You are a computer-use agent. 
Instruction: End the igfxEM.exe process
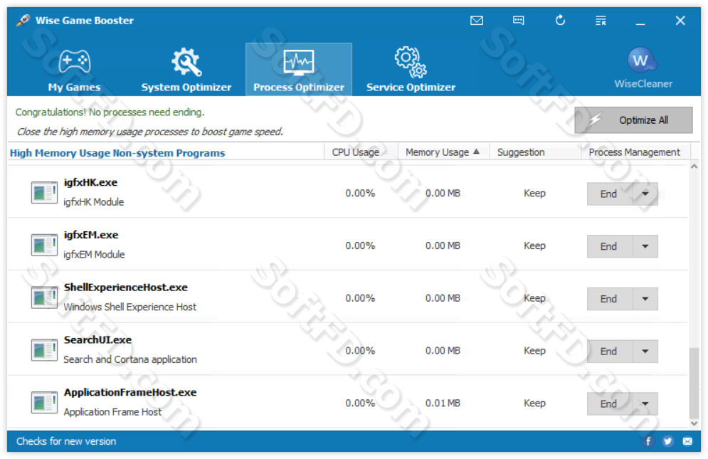tap(610, 246)
